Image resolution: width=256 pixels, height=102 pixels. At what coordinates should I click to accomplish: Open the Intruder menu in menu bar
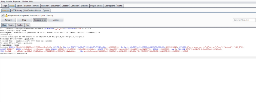[x=9, y=1]
